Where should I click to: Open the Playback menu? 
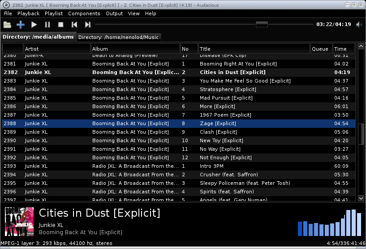pyautogui.click(x=29, y=13)
